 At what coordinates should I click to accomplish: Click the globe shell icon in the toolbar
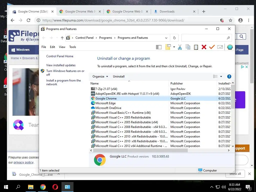[x=230, y=47]
